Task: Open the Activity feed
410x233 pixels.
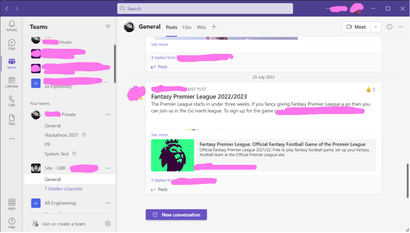Action: click(x=12, y=26)
